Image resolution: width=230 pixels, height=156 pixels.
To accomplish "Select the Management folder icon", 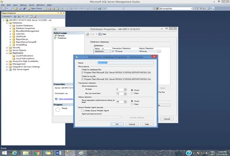I will (10, 64).
